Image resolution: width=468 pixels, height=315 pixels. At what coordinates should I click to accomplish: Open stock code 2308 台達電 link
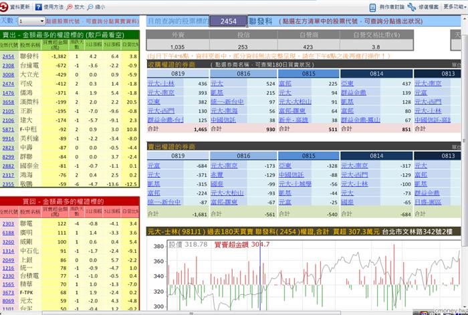pyautogui.click(x=8, y=66)
